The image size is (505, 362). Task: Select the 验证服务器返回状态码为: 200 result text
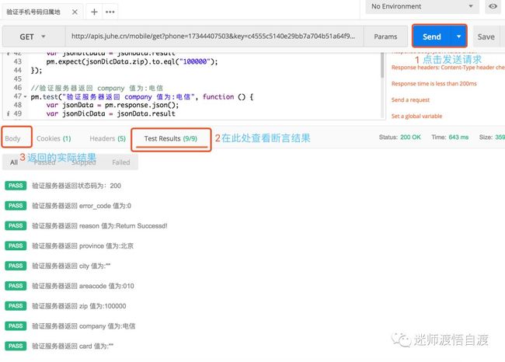coord(76,186)
